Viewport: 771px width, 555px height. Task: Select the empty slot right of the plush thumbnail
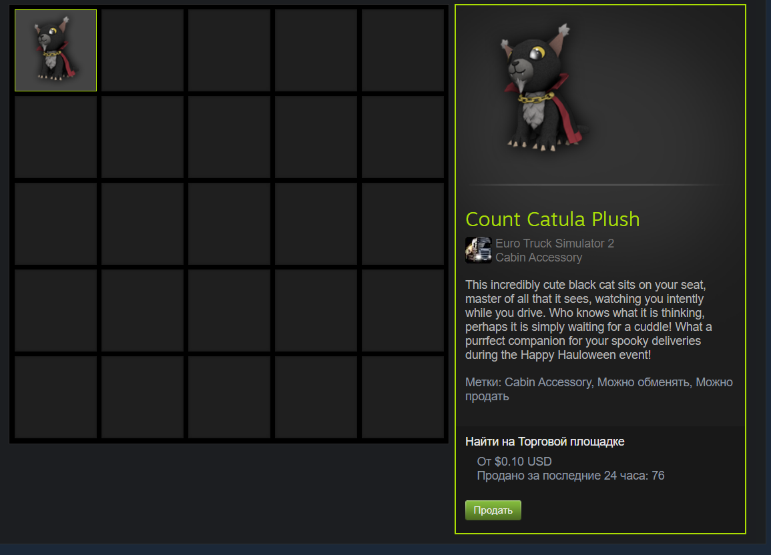tap(143, 50)
